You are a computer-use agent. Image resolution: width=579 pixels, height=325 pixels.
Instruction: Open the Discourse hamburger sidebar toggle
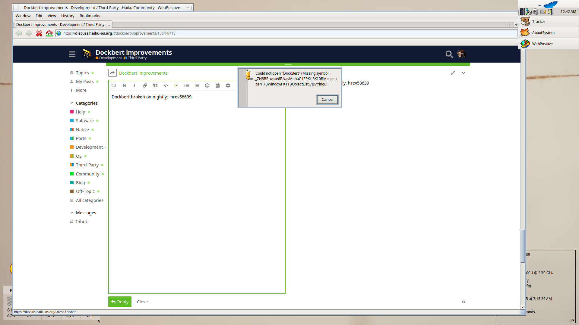(72, 54)
